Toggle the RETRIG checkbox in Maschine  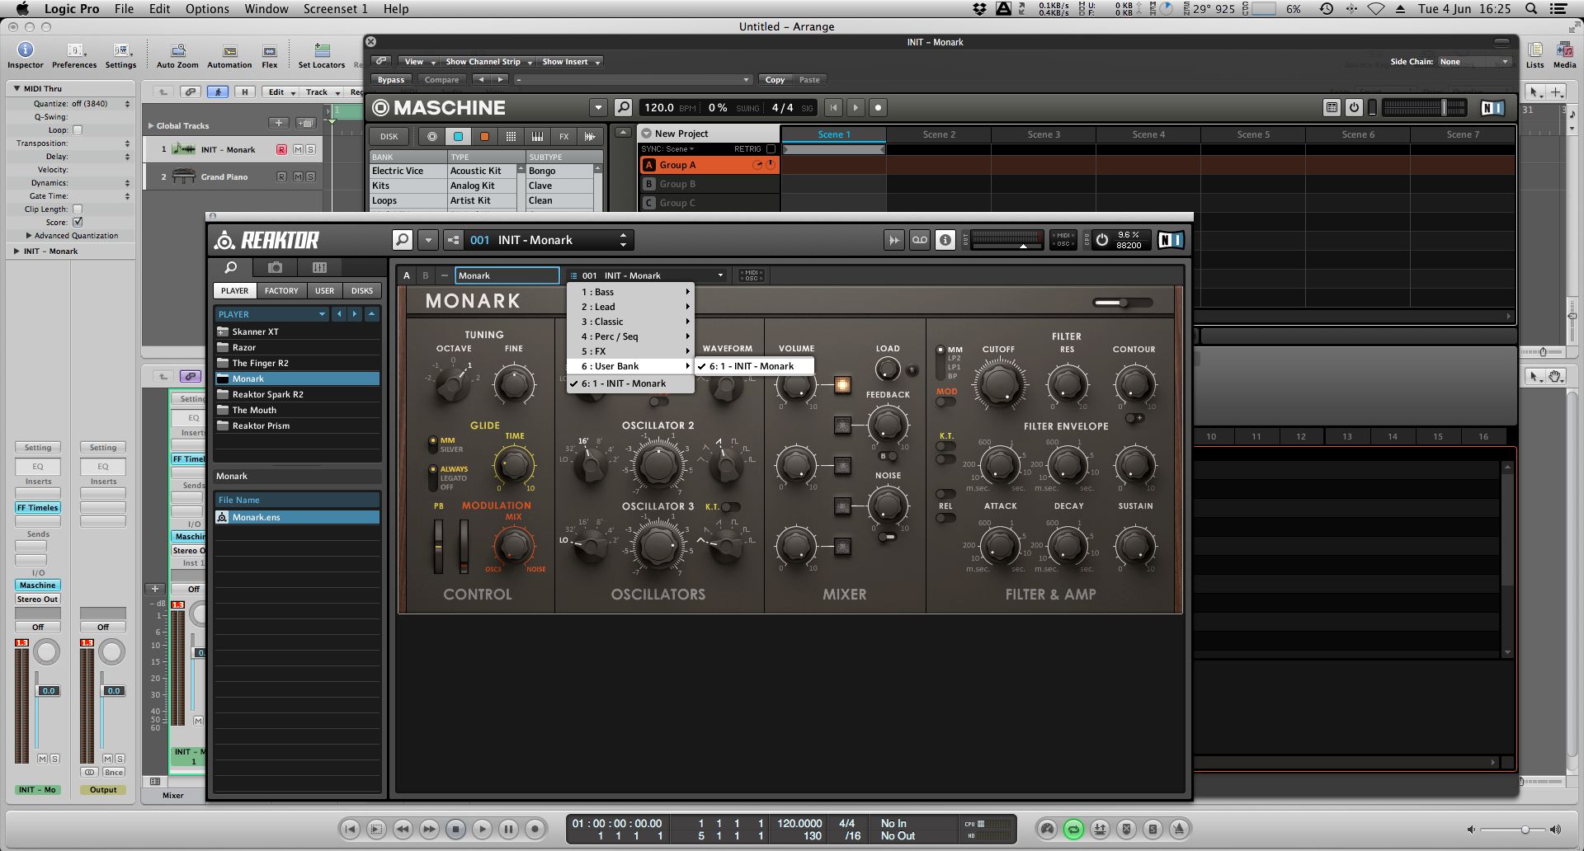(771, 149)
